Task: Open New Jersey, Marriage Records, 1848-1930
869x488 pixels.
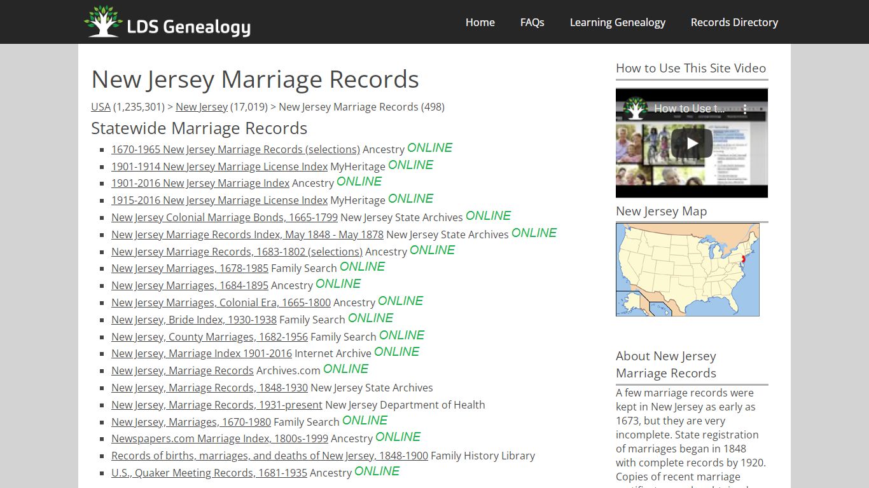Action: coord(209,388)
